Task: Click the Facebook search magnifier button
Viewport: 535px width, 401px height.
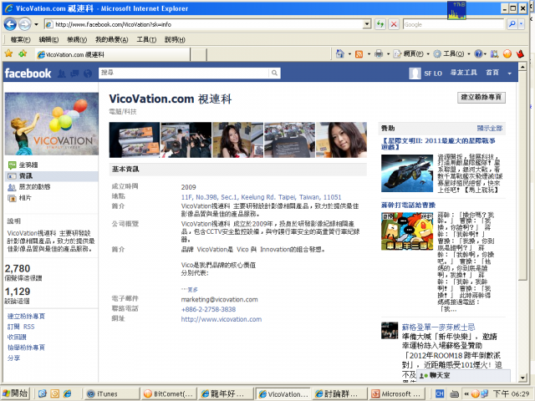Action: tap(274, 73)
